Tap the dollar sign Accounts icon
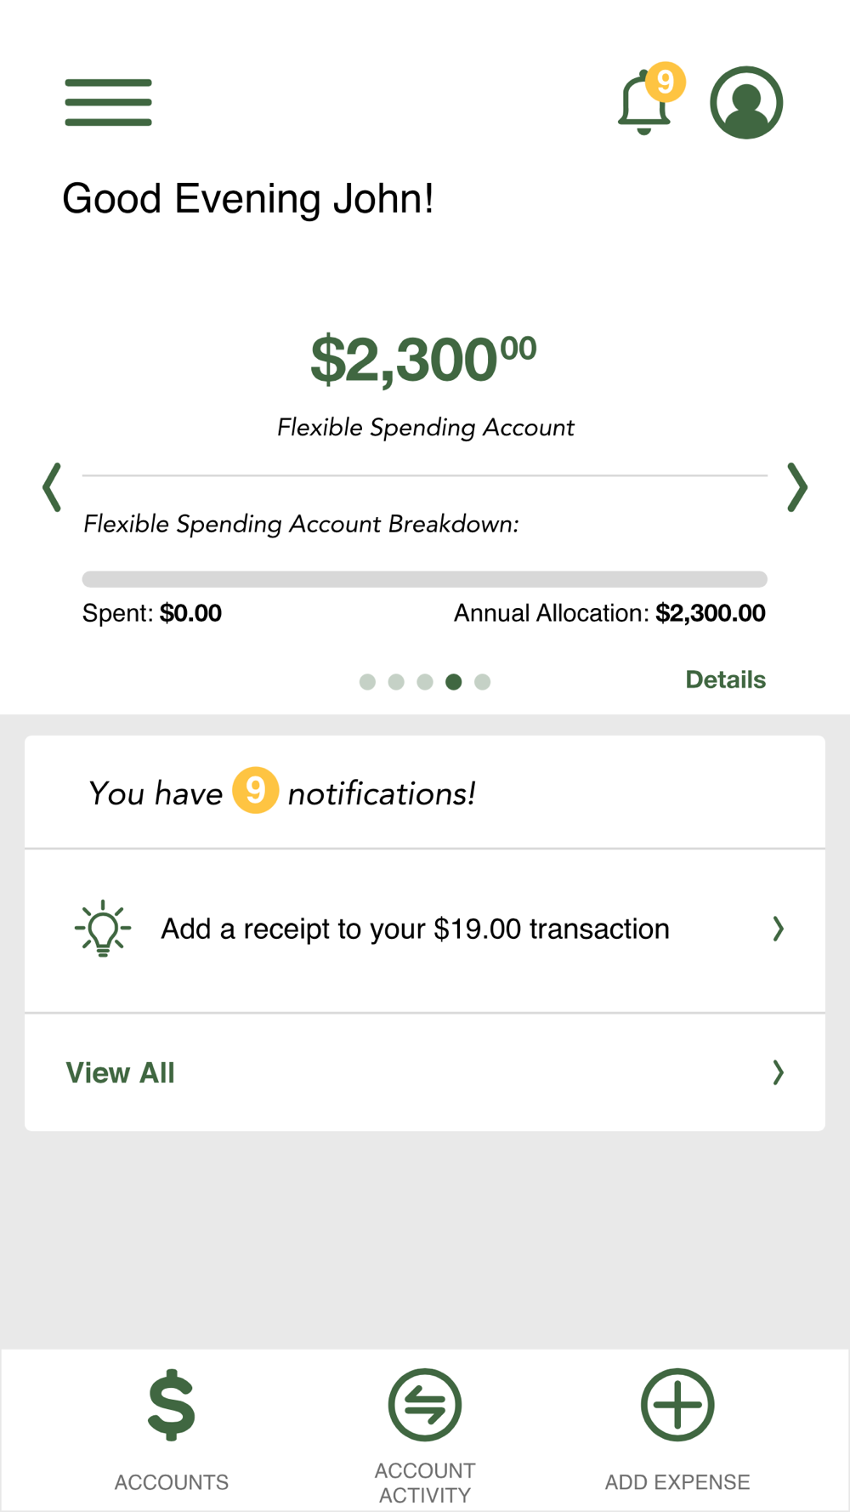 [171, 1405]
